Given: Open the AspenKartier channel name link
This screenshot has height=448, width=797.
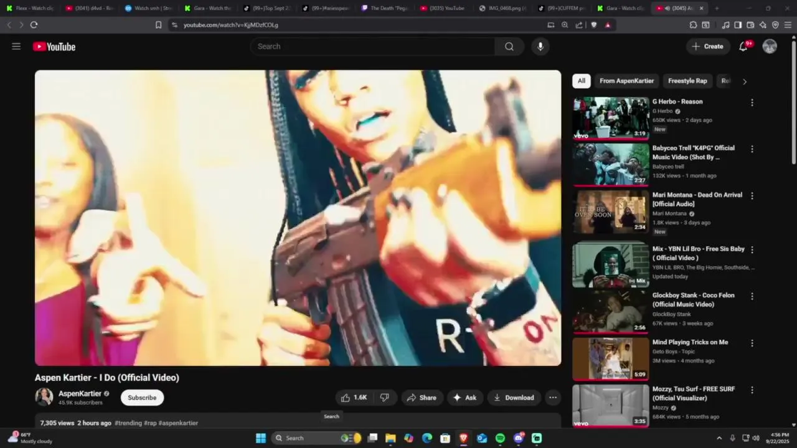Looking at the screenshot, I should [x=80, y=394].
